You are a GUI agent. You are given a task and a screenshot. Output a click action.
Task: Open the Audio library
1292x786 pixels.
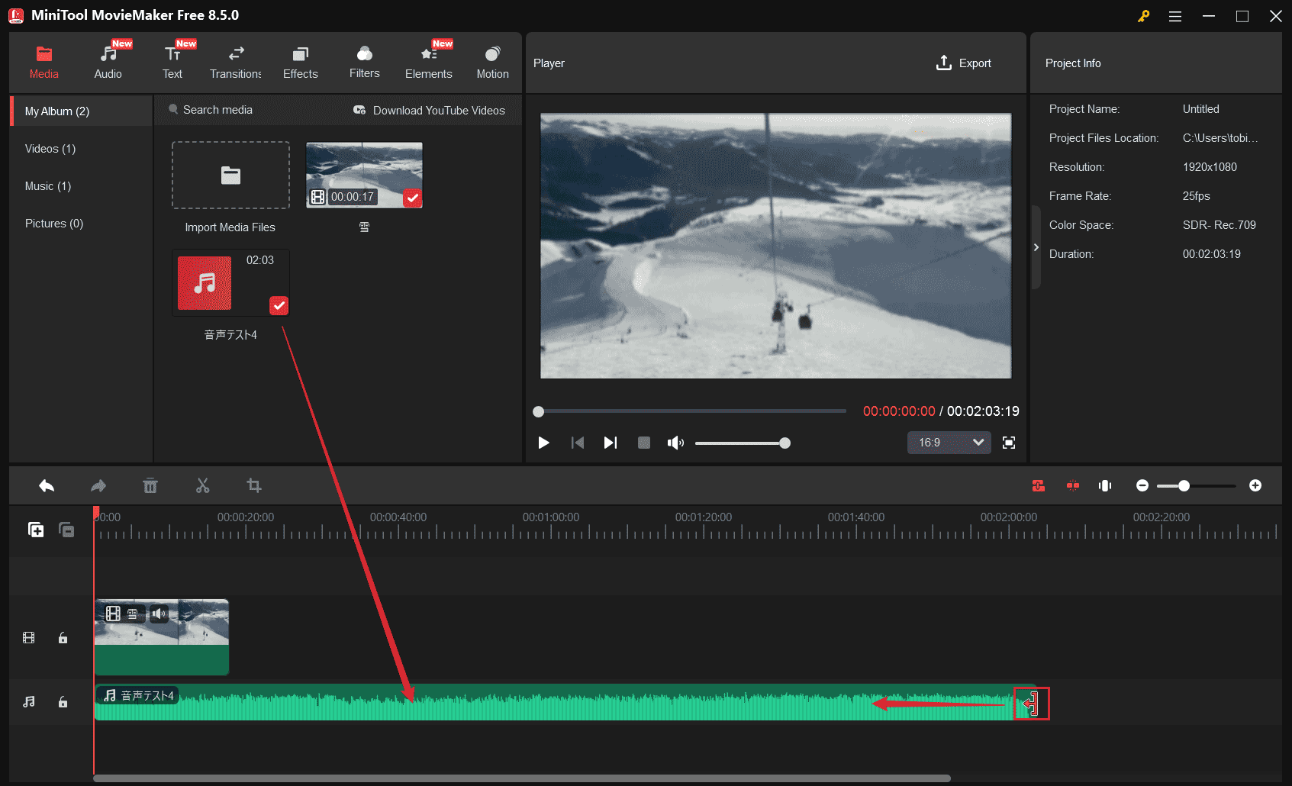(x=108, y=61)
